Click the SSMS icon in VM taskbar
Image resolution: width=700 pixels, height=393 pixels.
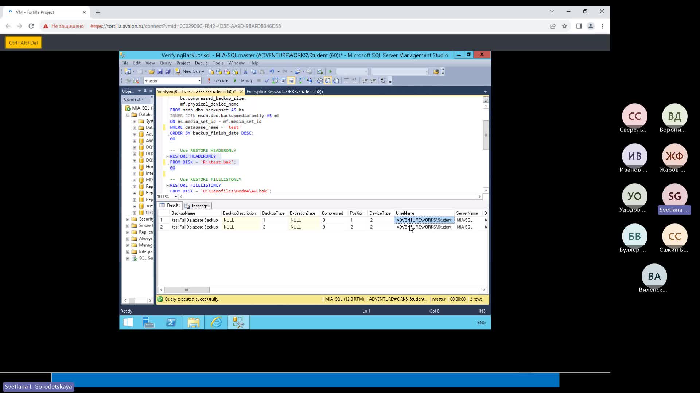[x=239, y=322]
